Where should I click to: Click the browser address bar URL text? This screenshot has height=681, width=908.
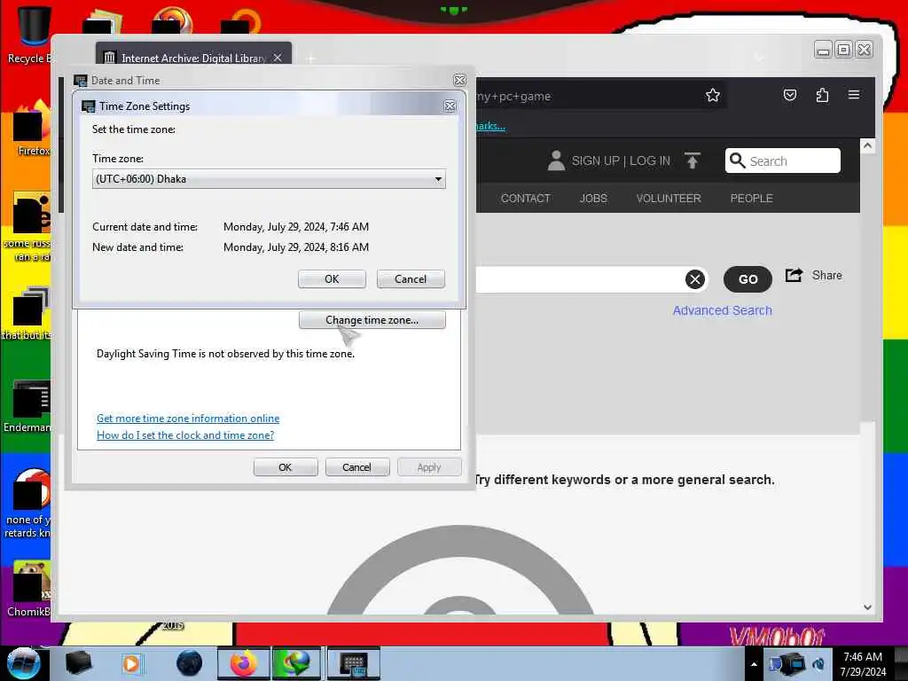point(513,96)
